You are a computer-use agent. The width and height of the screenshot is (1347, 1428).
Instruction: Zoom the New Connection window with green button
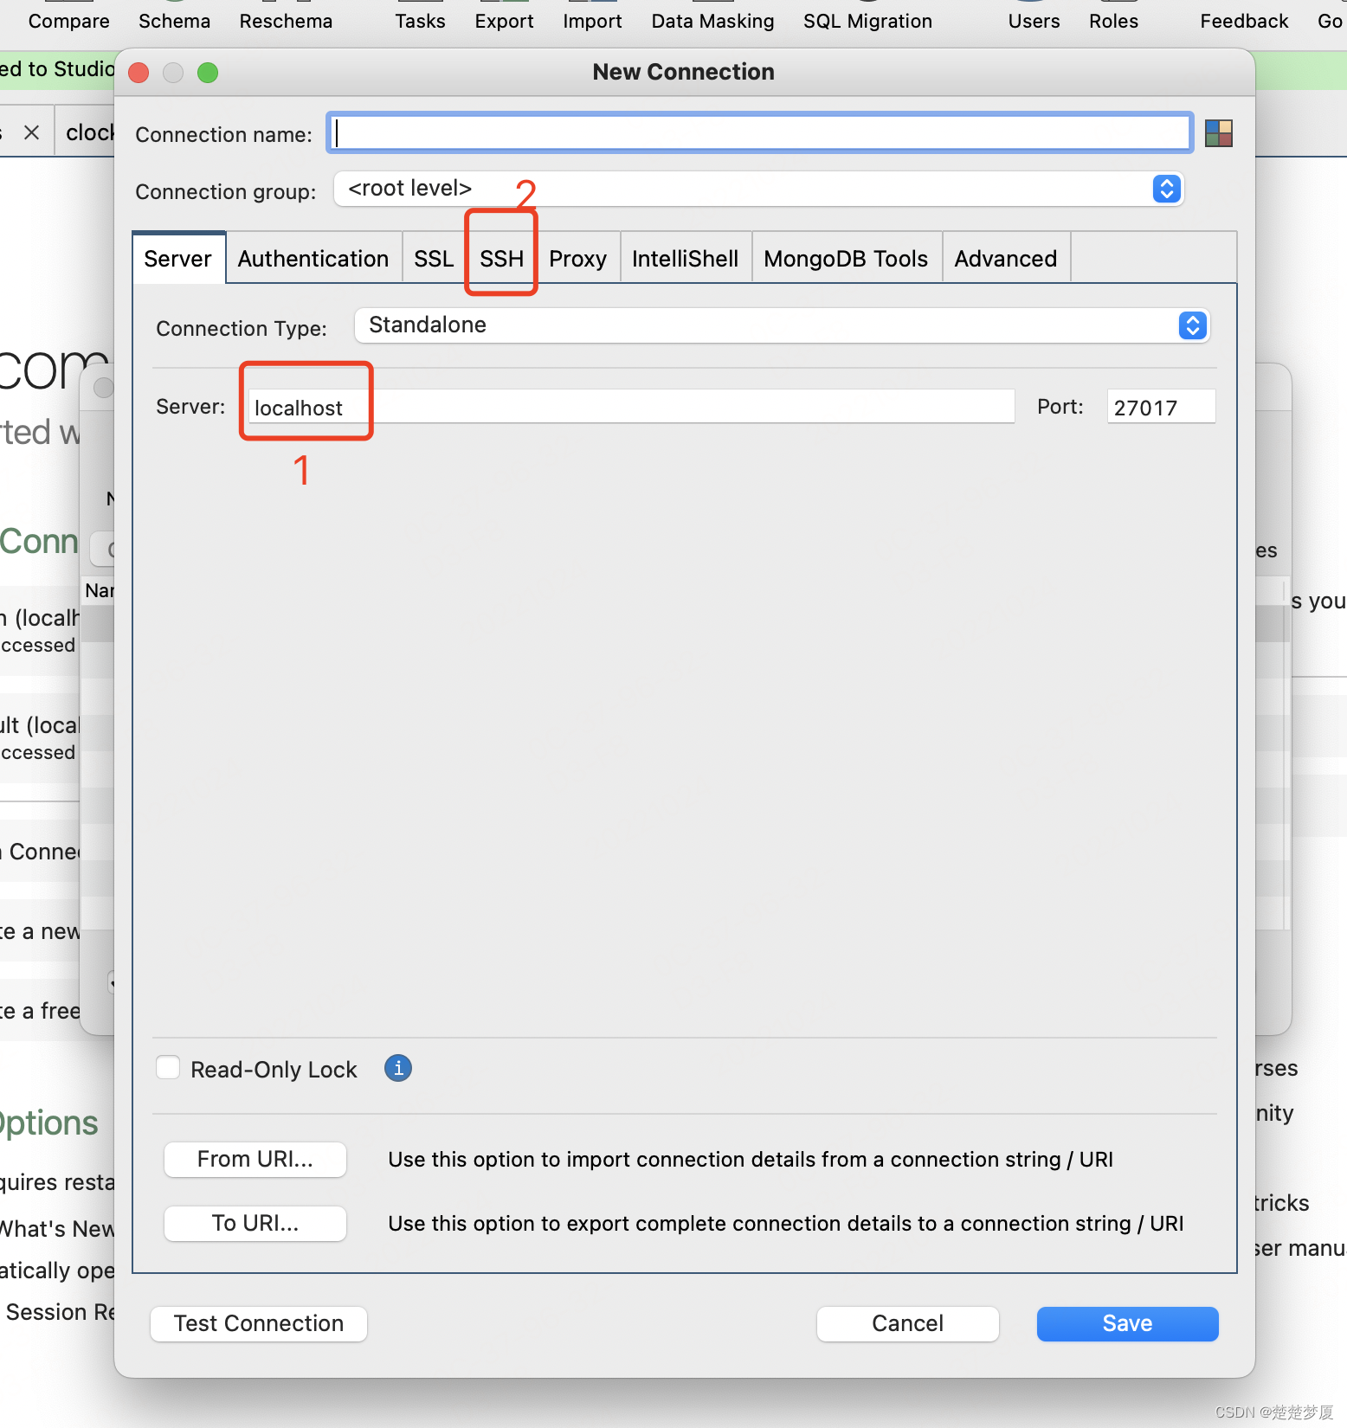click(x=208, y=73)
